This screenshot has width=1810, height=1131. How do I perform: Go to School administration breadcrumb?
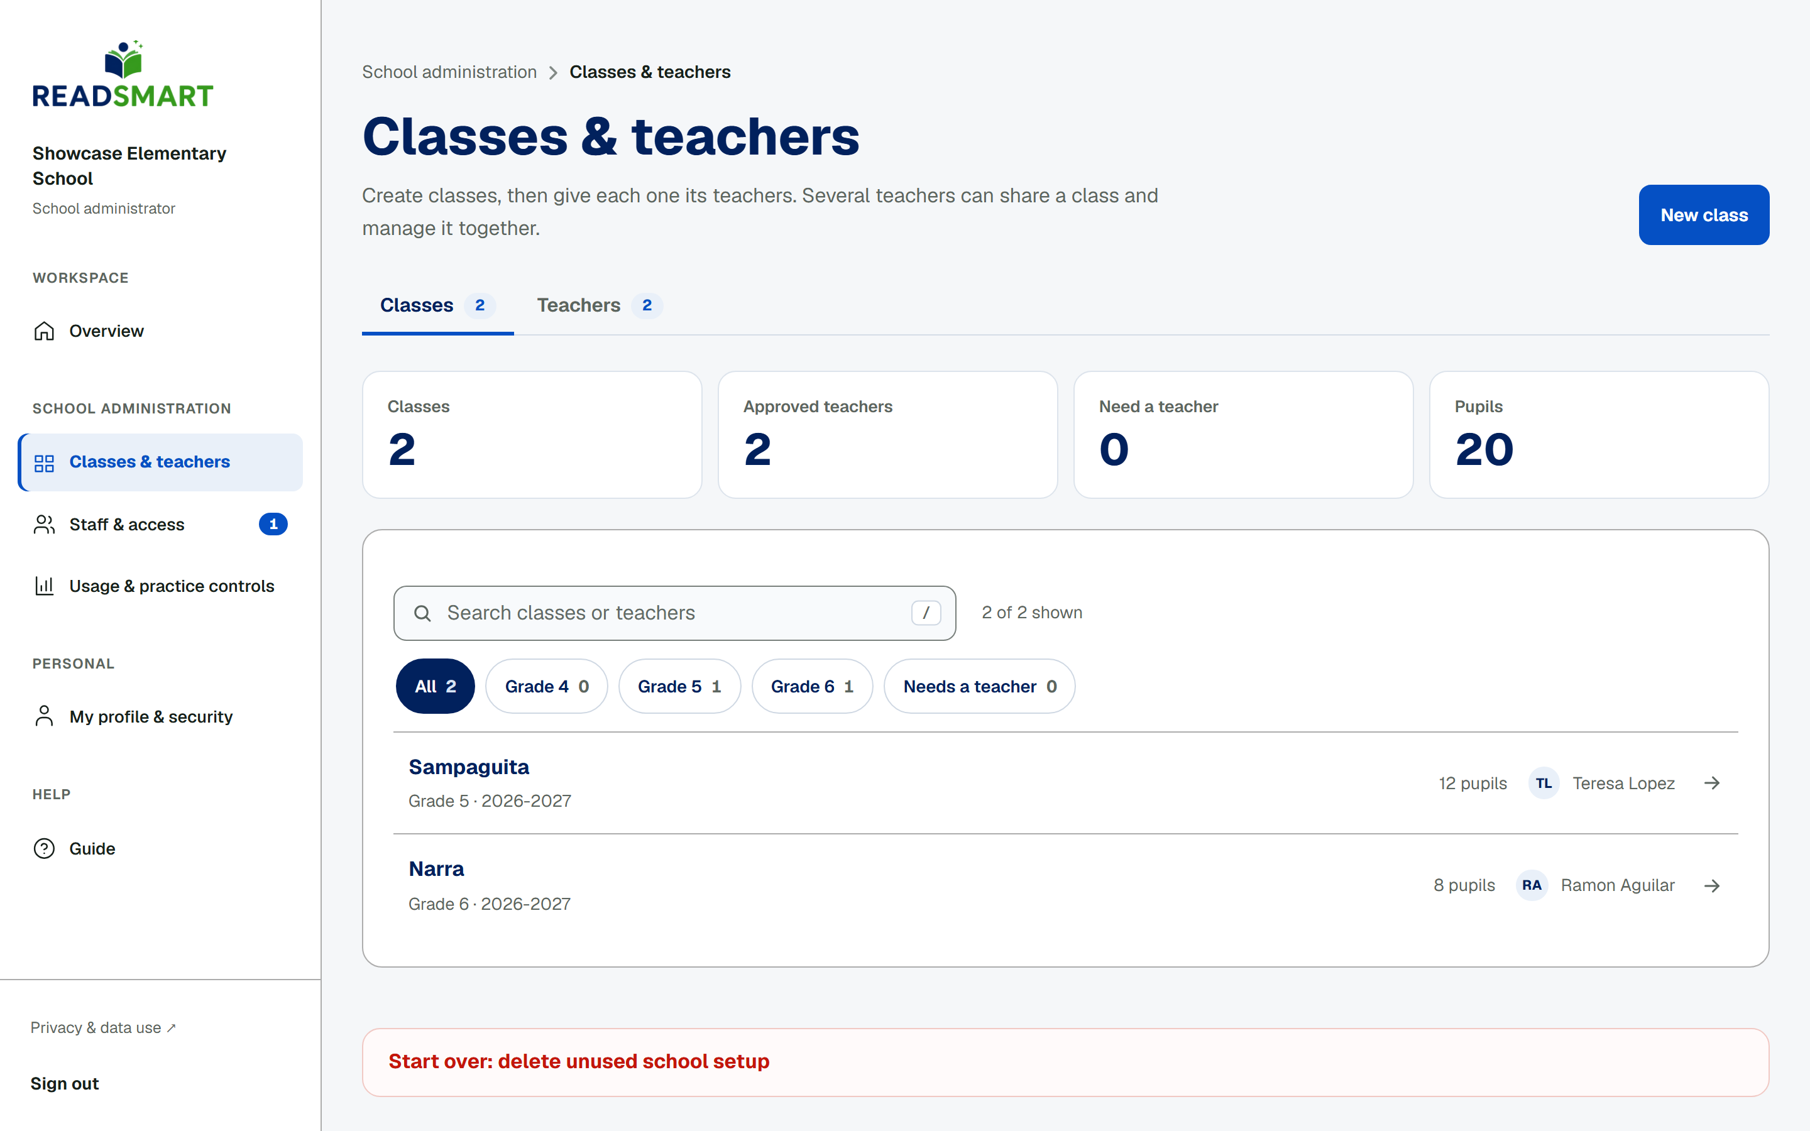pos(449,72)
